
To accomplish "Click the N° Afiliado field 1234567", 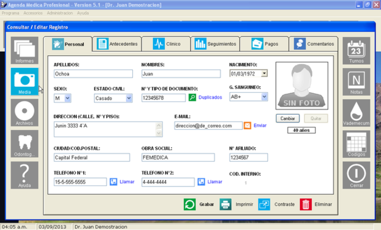I will tap(249, 157).
